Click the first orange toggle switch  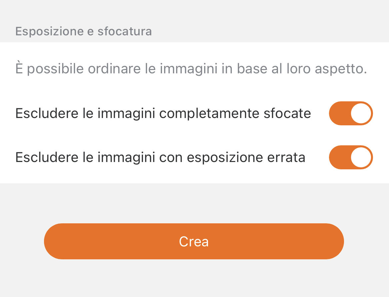pos(351,113)
